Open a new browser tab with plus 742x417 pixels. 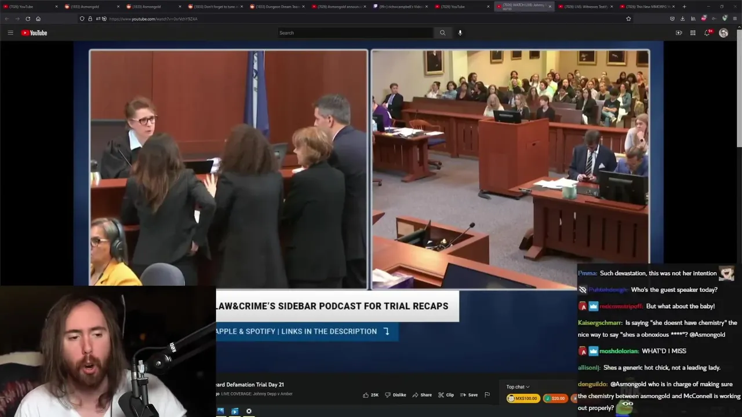tap(684, 6)
